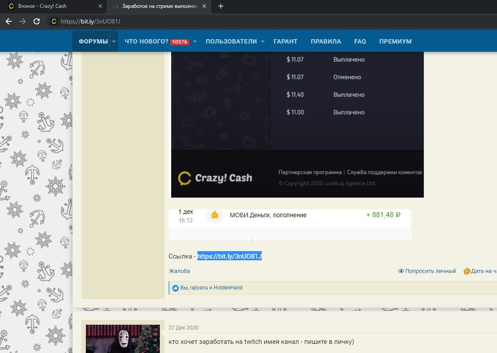The image size is (497, 353).
Task: Follow the https://bit.ly/3nUO81J link
Action: (230, 256)
